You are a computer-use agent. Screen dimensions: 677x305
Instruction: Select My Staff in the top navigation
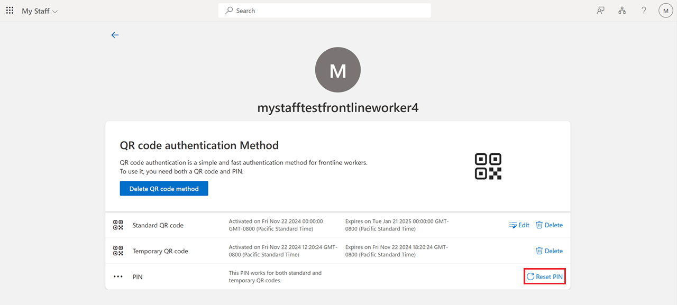[36, 11]
